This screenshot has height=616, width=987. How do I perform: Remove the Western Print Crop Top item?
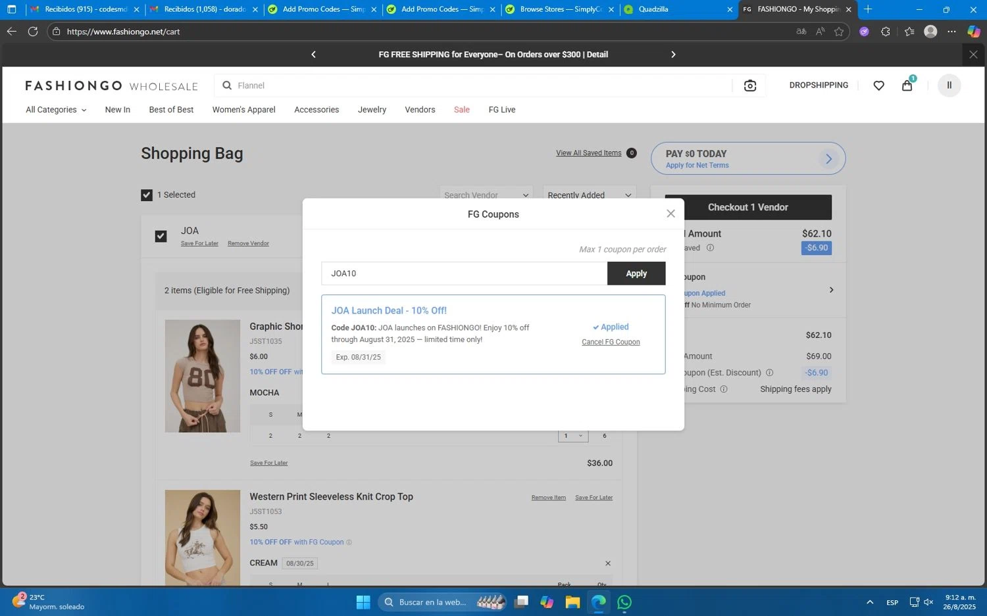pos(548,498)
